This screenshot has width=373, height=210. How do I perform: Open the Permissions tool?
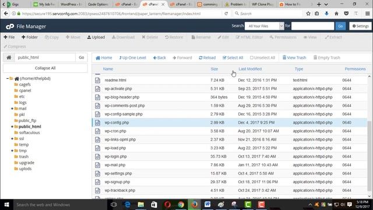pos(283,37)
